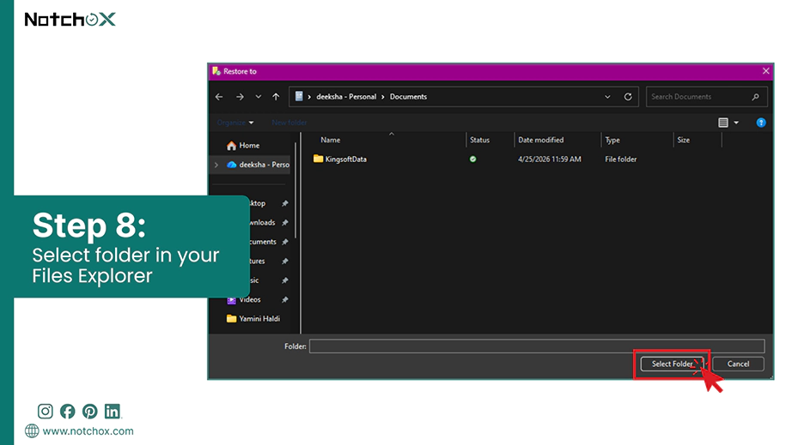792x445 pixels.
Task: Visit www.notchox.com link
Action: pyautogui.click(x=88, y=431)
